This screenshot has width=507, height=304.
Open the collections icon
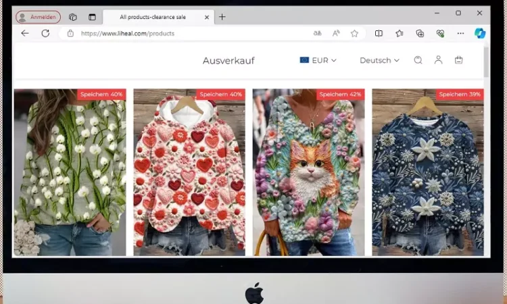[x=420, y=33]
